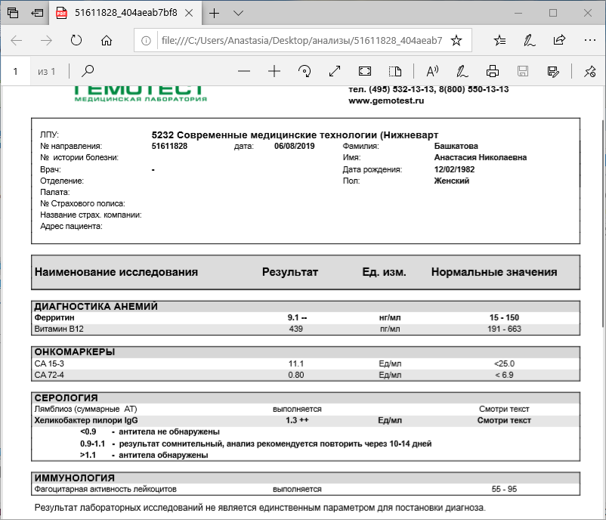Toggle pin for the PDF toolbar
This screenshot has height=520, width=606.
(x=589, y=71)
